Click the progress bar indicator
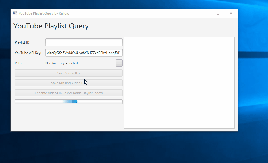The height and width of the screenshot is (163, 268). [69, 102]
